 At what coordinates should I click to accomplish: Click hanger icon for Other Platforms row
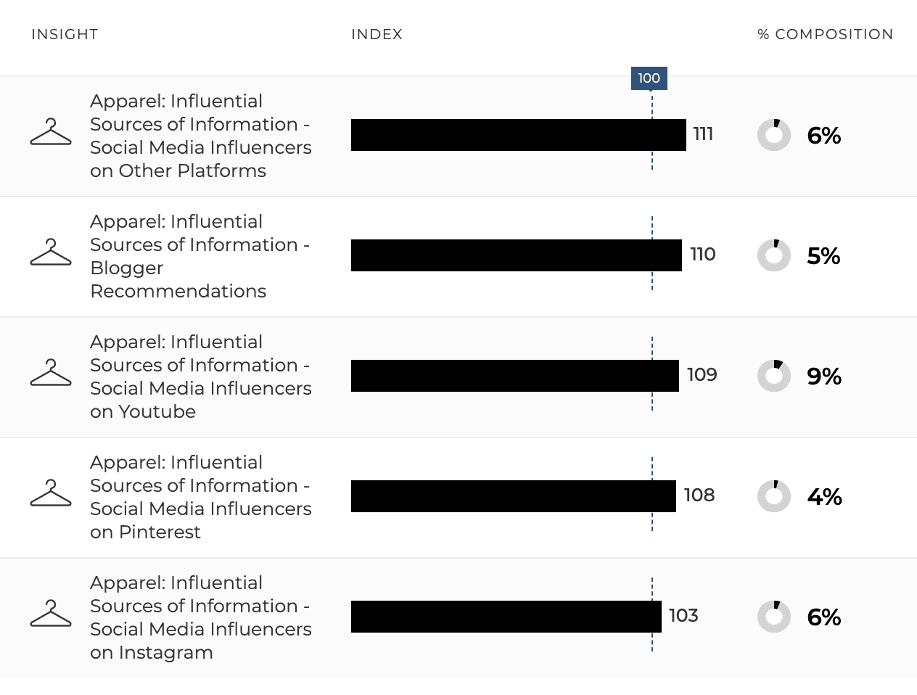pos(51,132)
